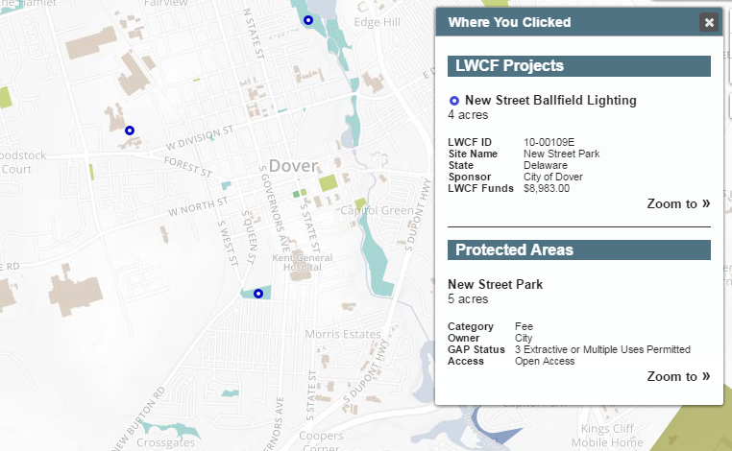This screenshot has height=451, width=732.
Task: Click the LWCF Projects section header
Action: coord(579,66)
